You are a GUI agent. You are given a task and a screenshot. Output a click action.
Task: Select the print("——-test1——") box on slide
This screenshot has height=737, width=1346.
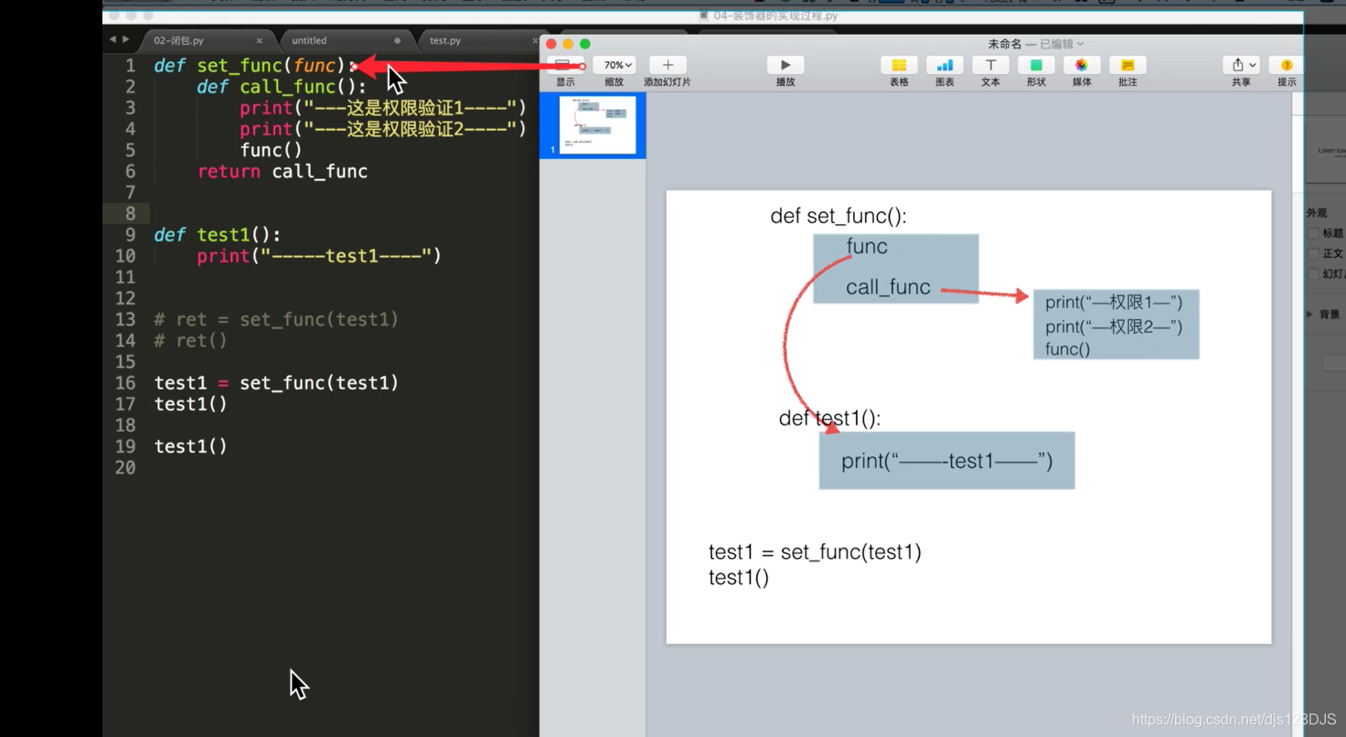946,460
